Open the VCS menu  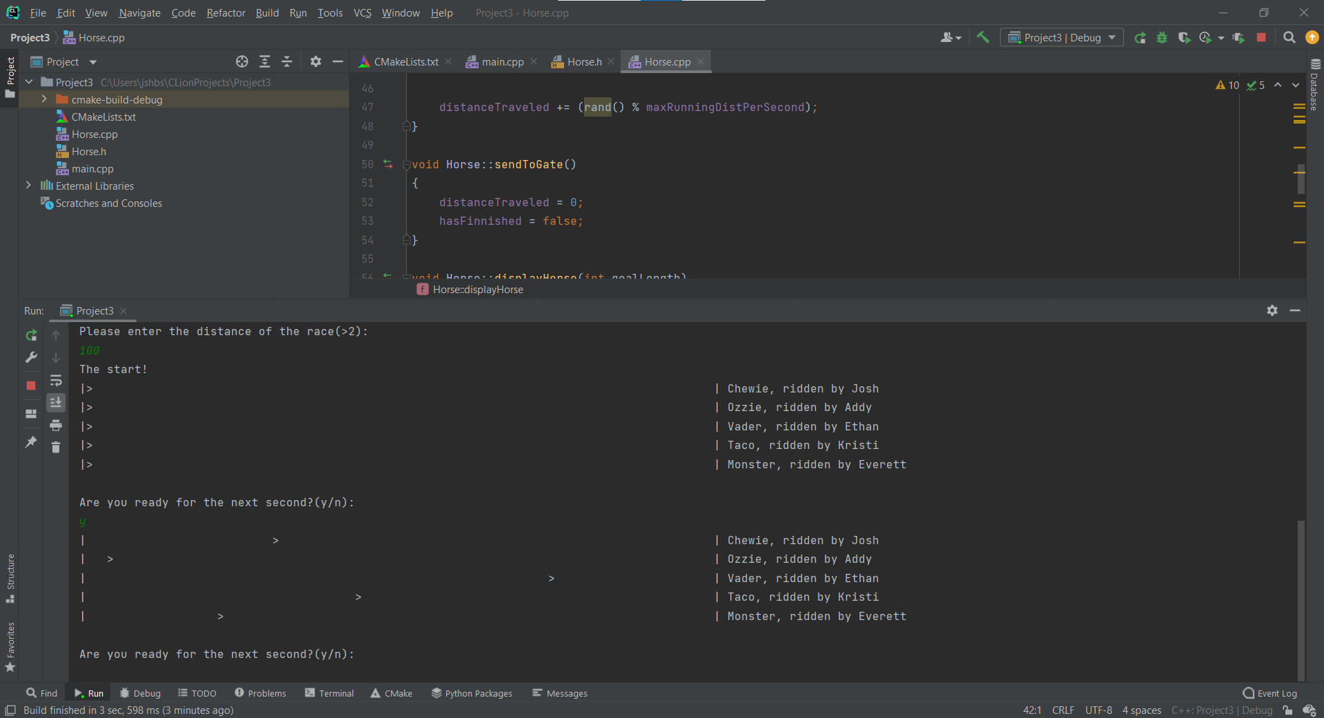pos(362,12)
